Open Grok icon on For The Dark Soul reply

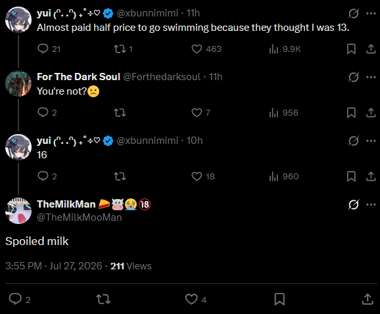pos(353,78)
